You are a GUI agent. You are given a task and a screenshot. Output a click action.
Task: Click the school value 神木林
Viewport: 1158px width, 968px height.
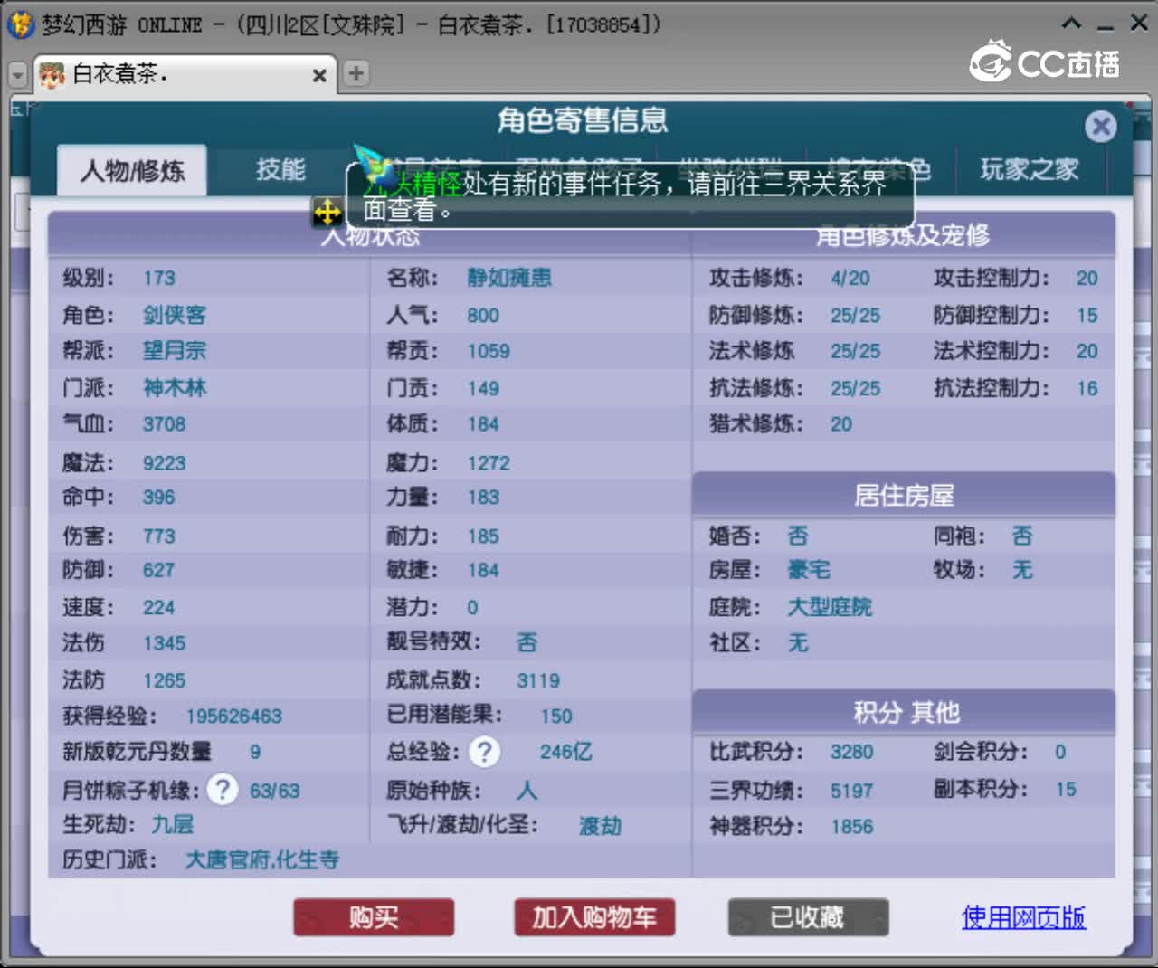[x=175, y=388]
